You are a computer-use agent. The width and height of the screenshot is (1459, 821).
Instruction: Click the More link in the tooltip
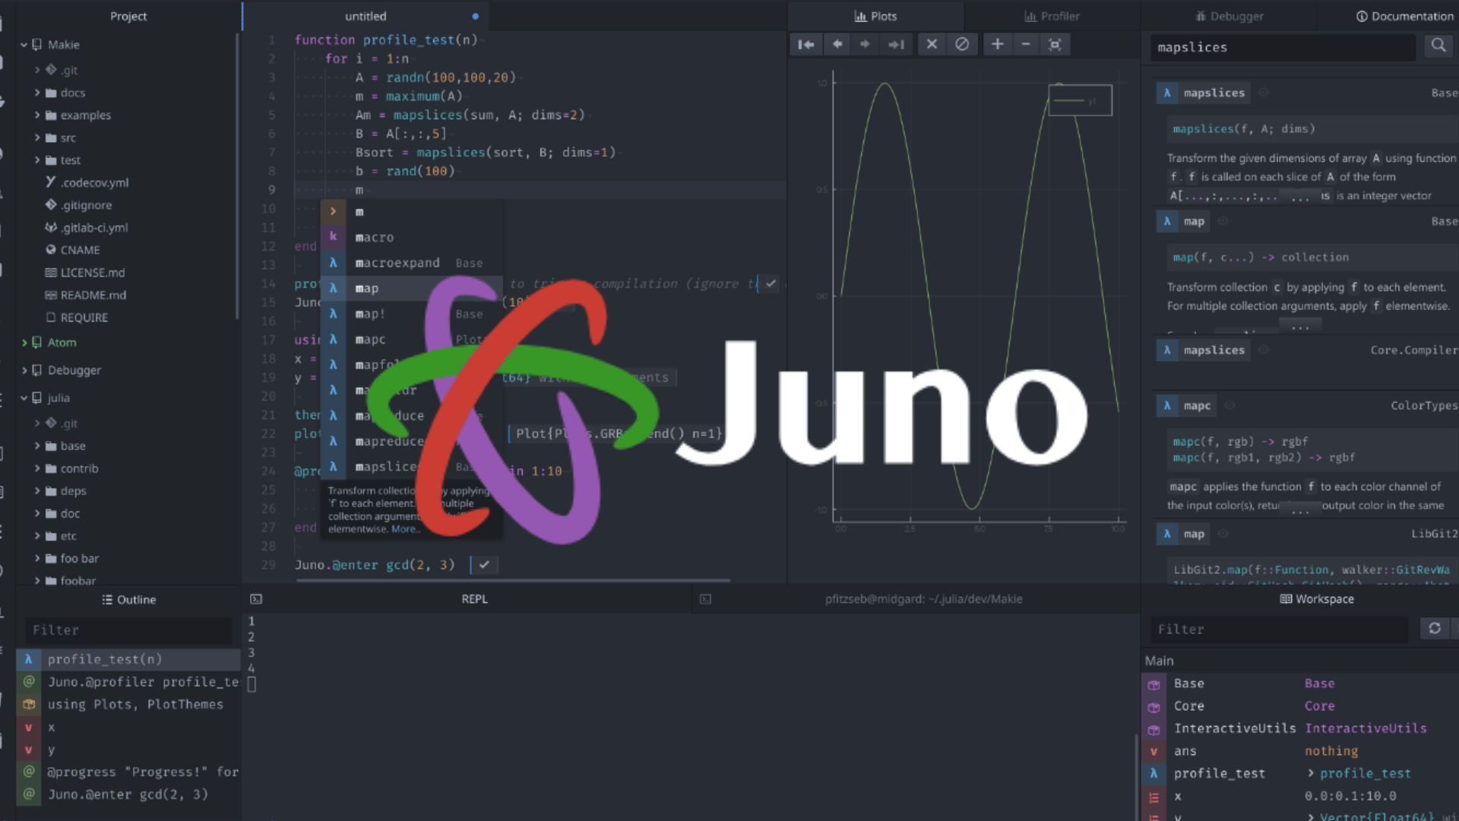(404, 529)
